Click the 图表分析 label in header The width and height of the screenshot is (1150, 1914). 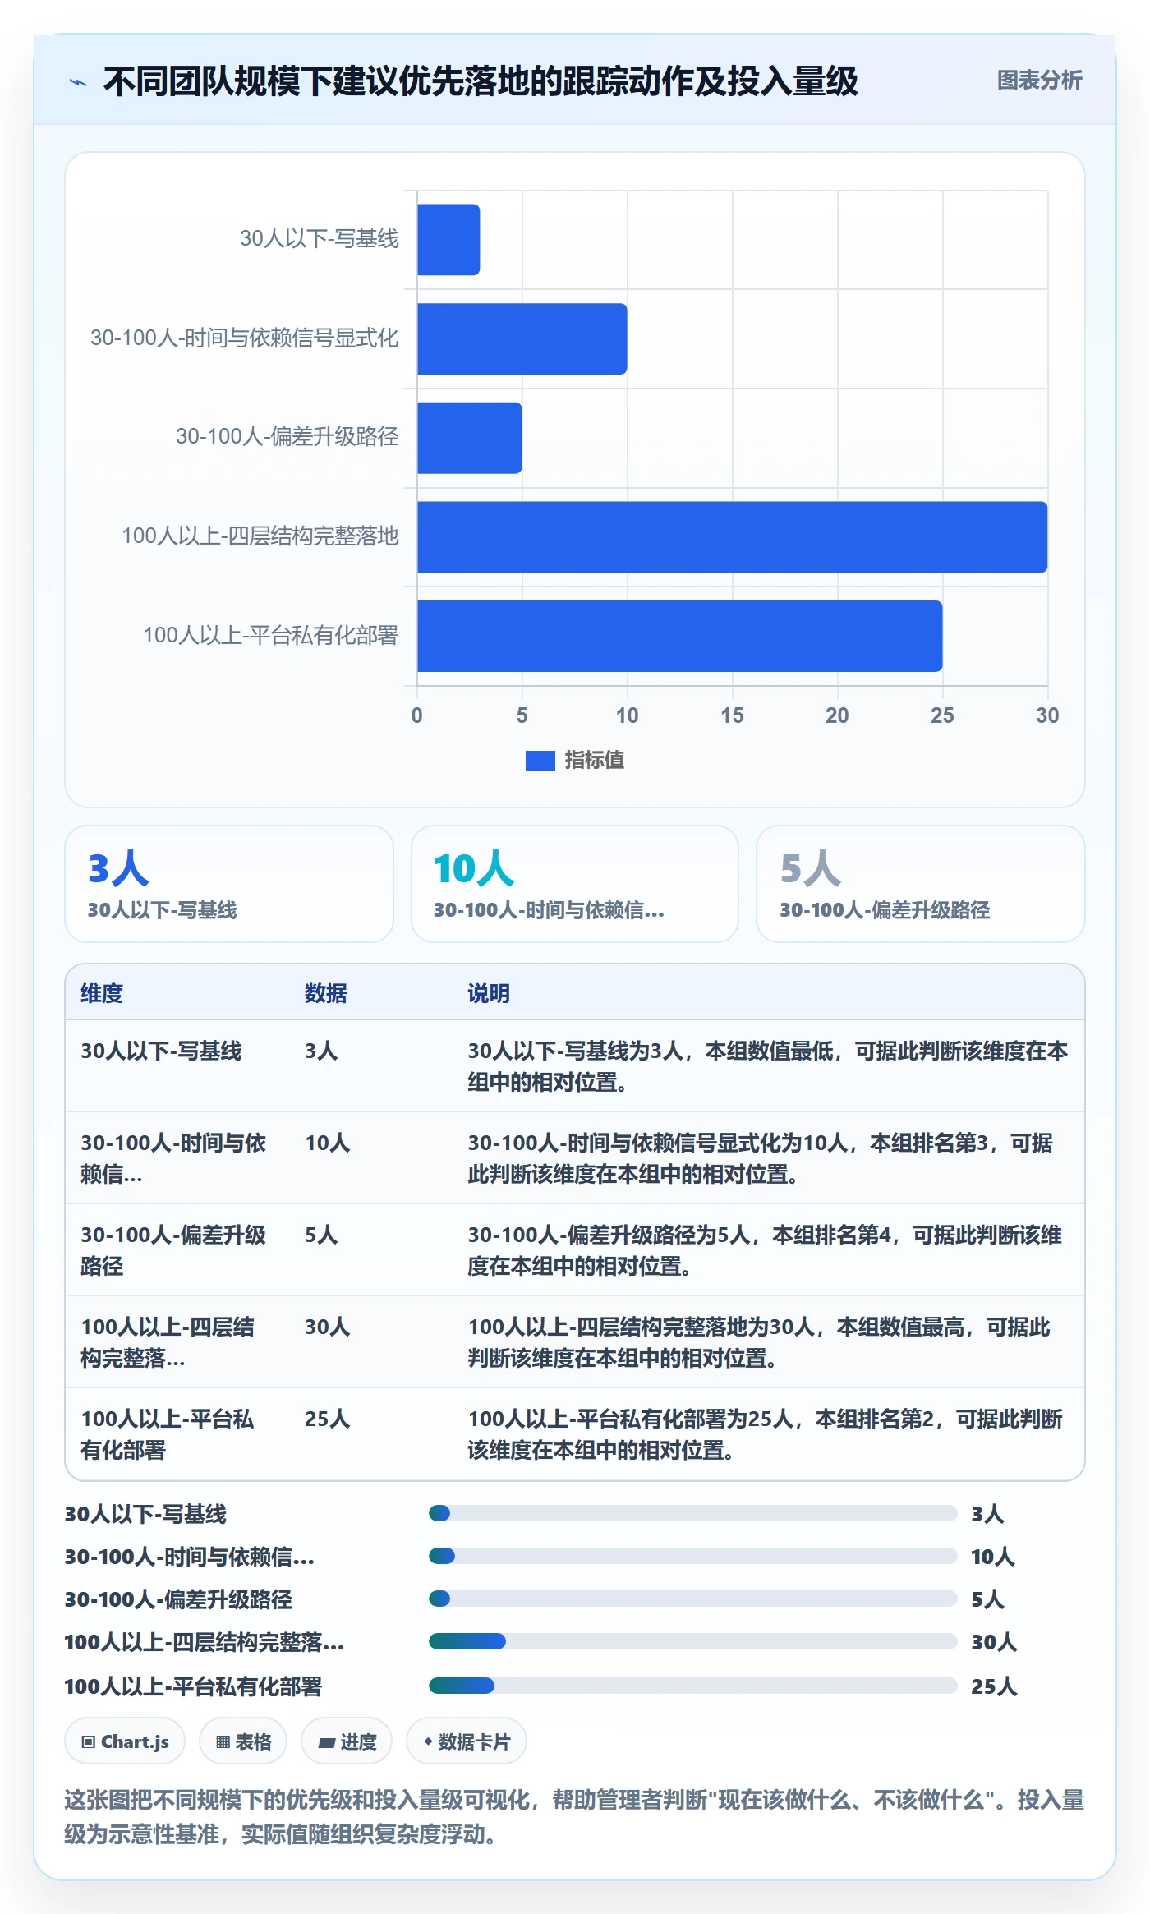click(1039, 80)
